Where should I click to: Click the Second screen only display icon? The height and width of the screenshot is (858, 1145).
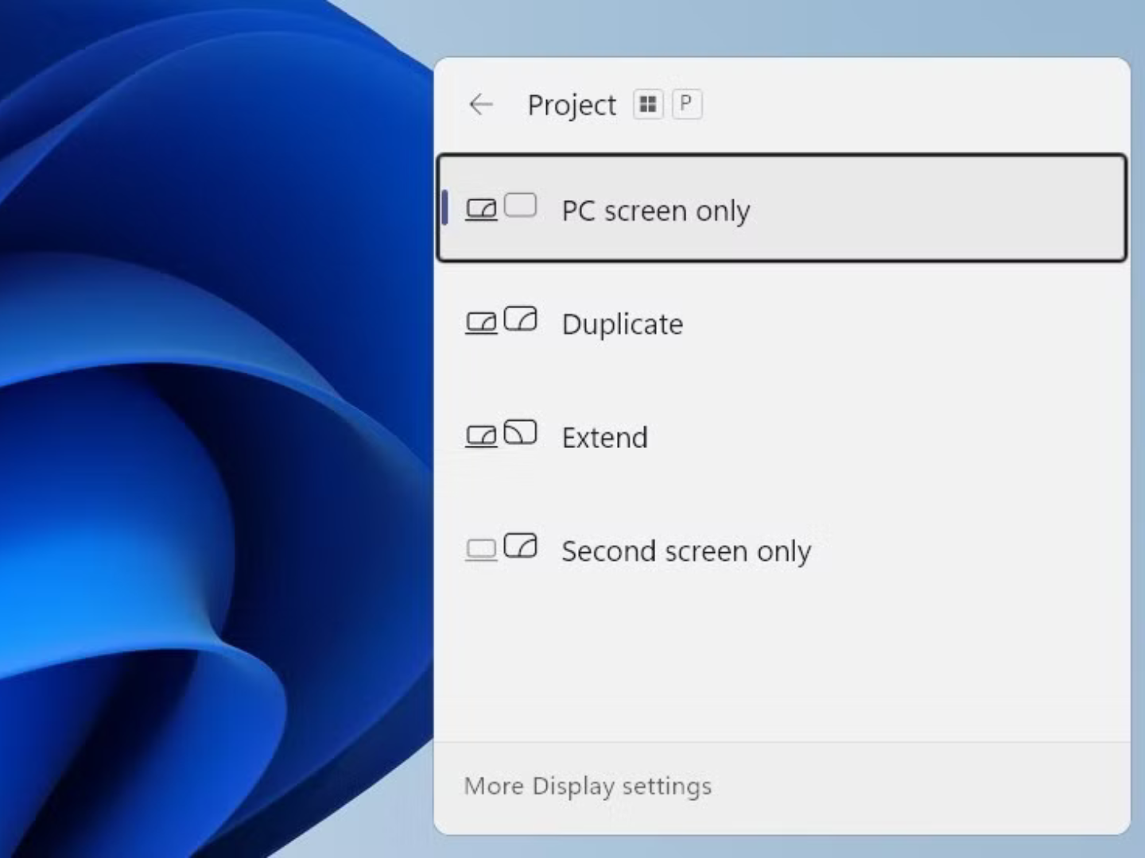pos(501,548)
